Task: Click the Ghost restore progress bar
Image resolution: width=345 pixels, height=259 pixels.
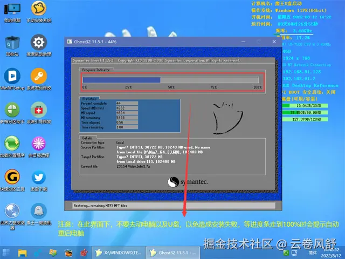Action: click(x=171, y=80)
